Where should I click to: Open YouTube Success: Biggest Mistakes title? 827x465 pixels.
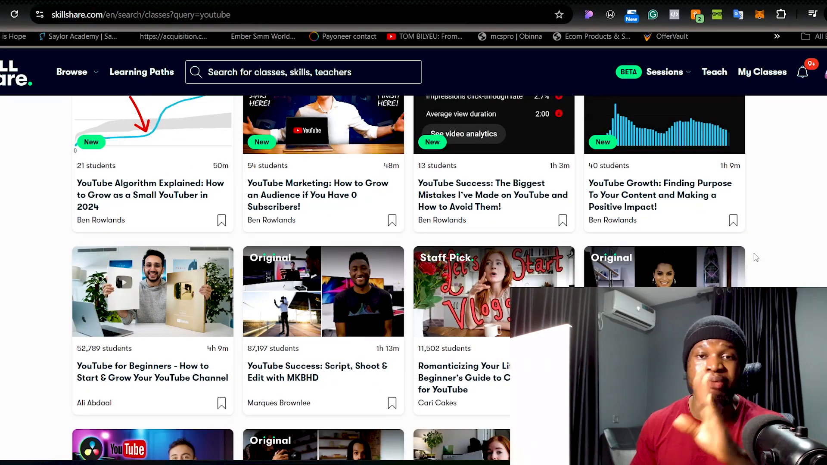coord(493,195)
